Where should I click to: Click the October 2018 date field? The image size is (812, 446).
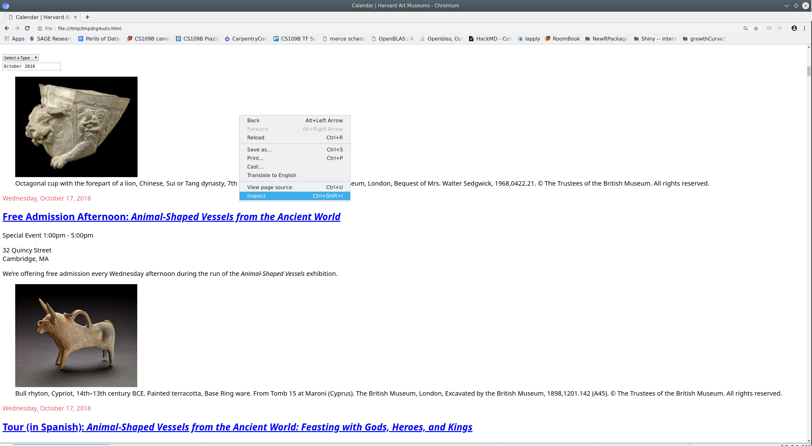pos(32,66)
